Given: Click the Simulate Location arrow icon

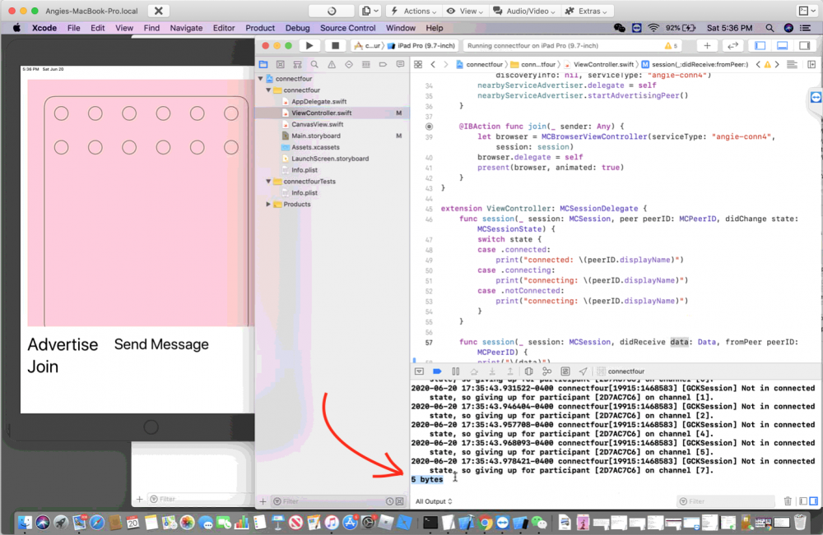Looking at the screenshot, I should [x=583, y=371].
